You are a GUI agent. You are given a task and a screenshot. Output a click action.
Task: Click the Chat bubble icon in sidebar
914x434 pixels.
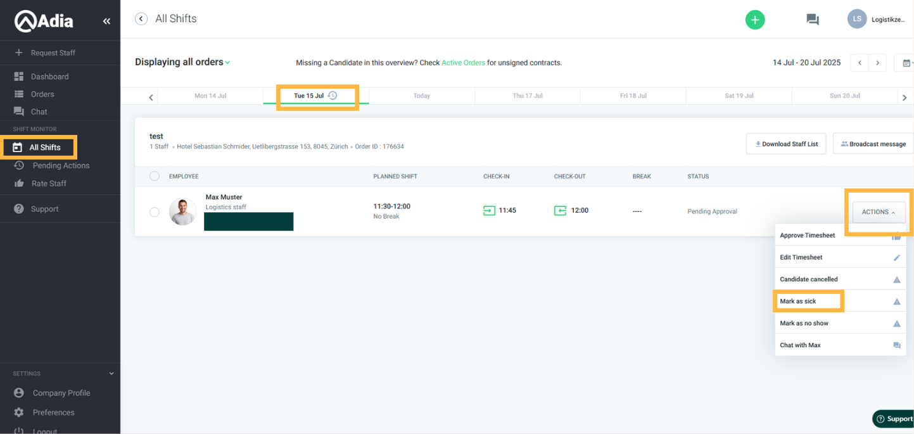[19, 112]
